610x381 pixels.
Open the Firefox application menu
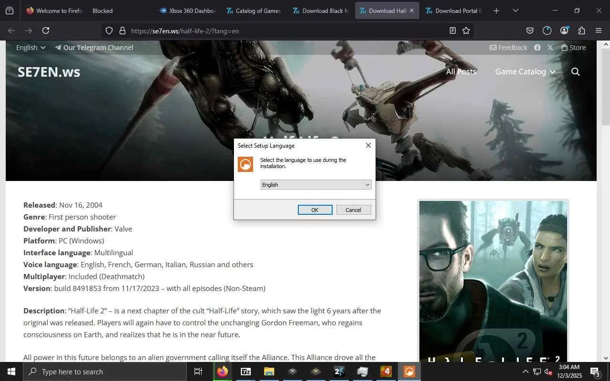[x=599, y=30]
